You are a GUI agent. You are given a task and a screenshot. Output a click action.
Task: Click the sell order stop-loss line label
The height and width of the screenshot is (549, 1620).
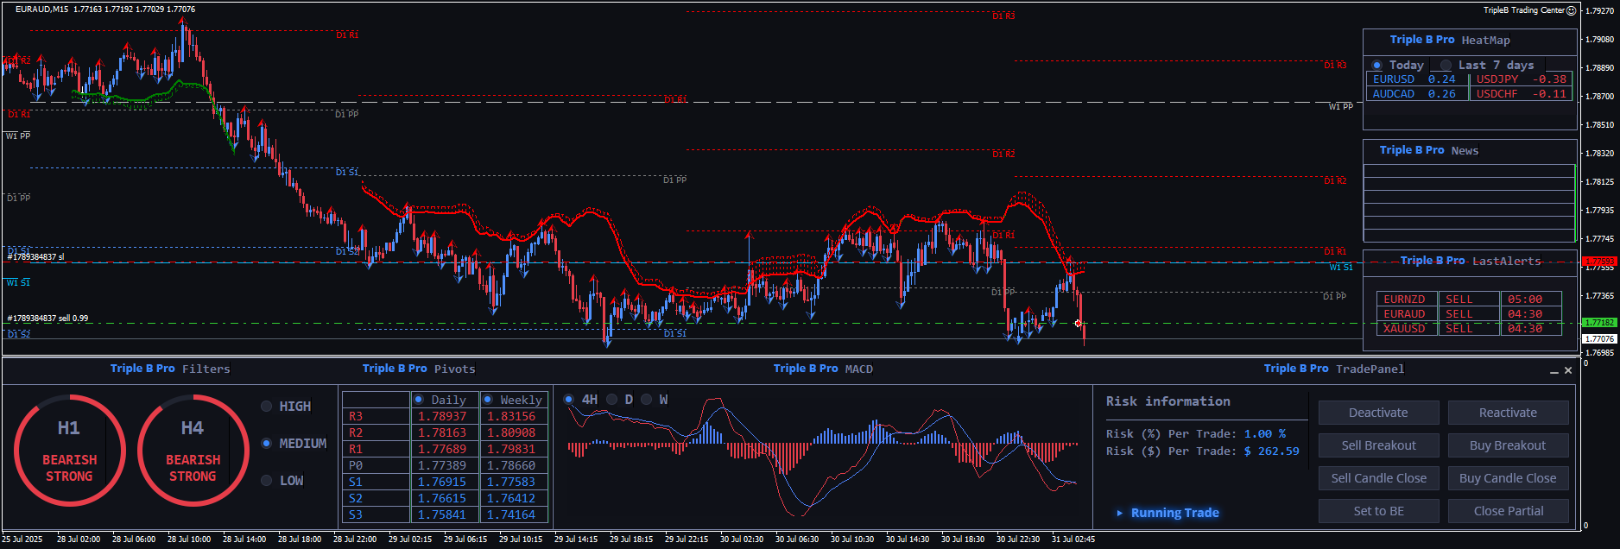[35, 257]
